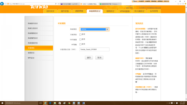This screenshot has height=105, width=187.
Task: Click the 儲存 save button
Action: 89,58
